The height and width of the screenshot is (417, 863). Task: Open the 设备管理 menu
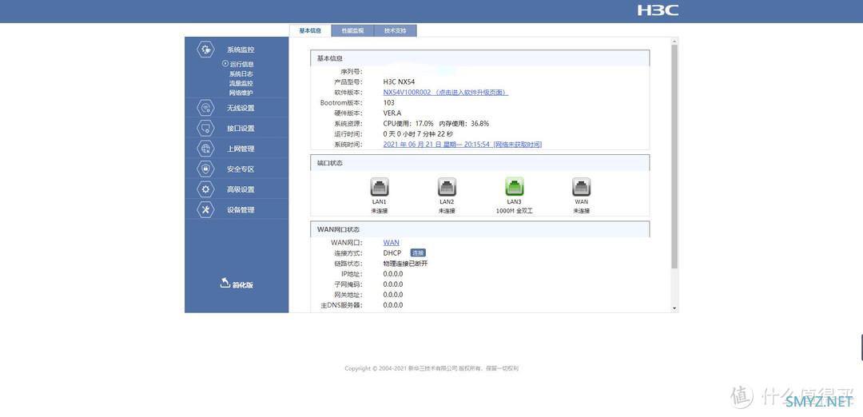pyautogui.click(x=241, y=209)
